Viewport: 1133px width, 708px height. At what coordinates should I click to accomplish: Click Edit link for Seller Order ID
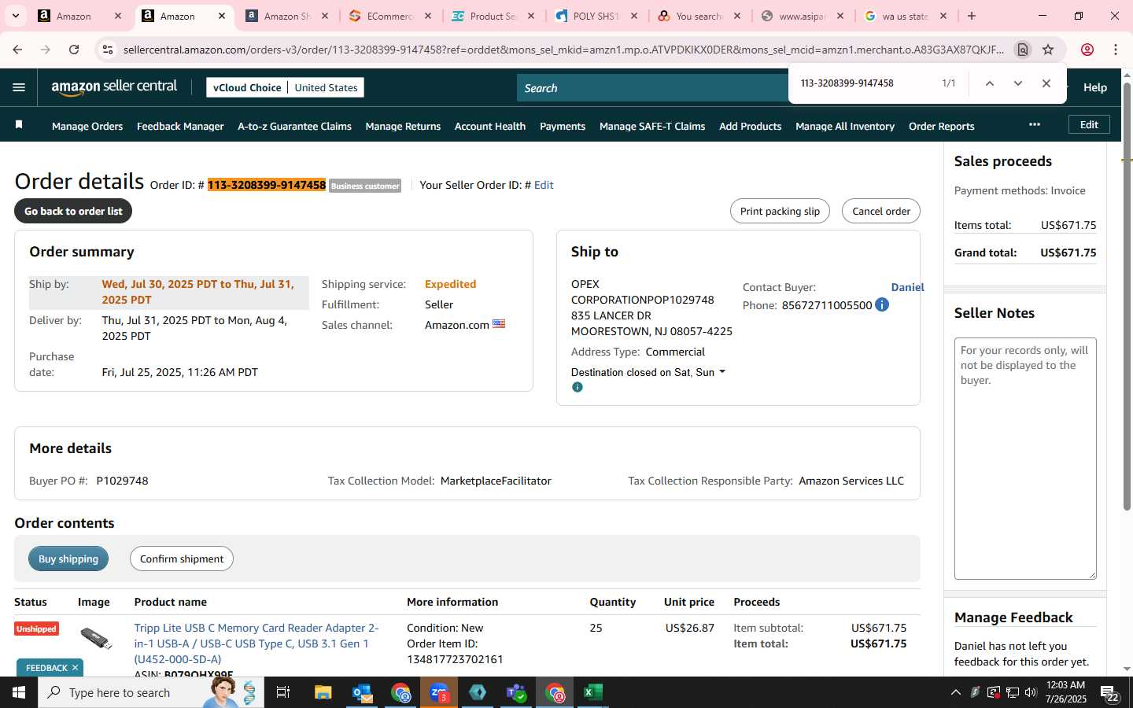[x=544, y=185]
